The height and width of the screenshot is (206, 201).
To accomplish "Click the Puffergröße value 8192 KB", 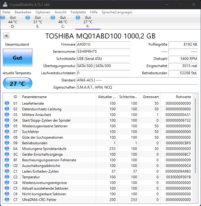I will tap(183, 44).
